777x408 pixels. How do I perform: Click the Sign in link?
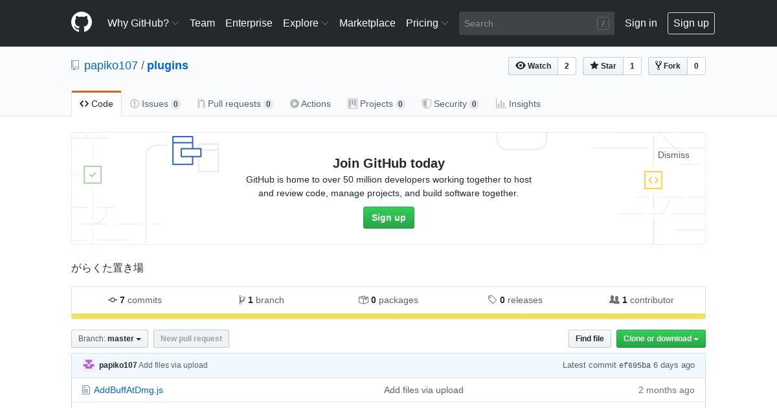coord(641,23)
